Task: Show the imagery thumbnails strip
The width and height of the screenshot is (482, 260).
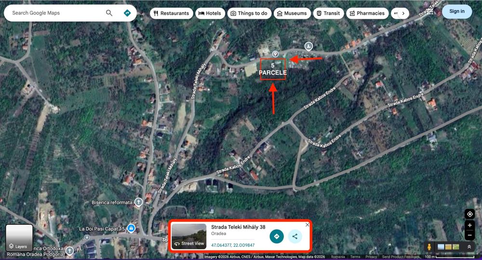Action: [x=448, y=247]
